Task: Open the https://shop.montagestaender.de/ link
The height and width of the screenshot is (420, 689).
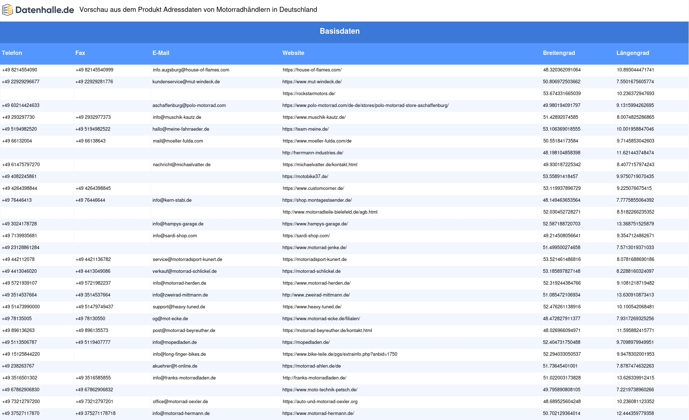Action: pos(317,200)
